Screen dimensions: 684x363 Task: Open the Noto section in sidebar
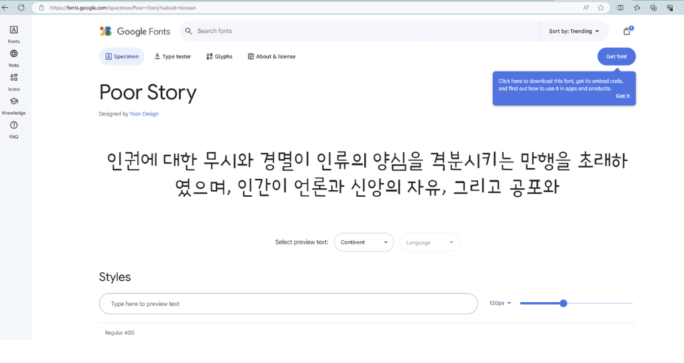14,58
